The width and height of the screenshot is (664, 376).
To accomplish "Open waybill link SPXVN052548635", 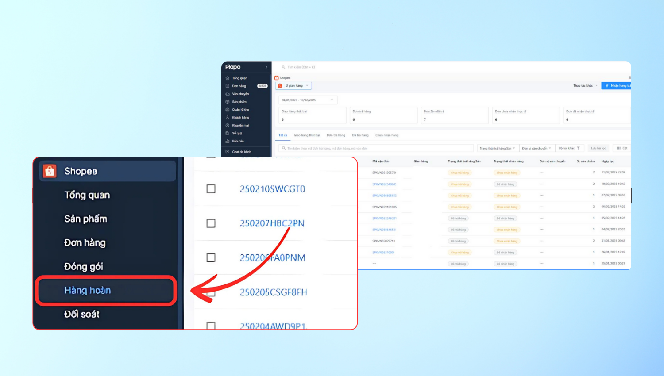I will (384, 184).
